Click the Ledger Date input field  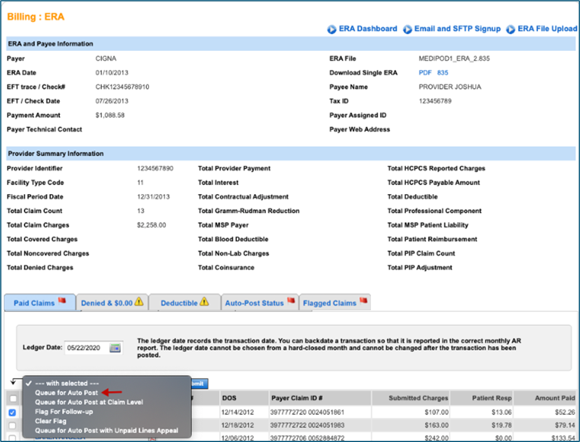86,348
